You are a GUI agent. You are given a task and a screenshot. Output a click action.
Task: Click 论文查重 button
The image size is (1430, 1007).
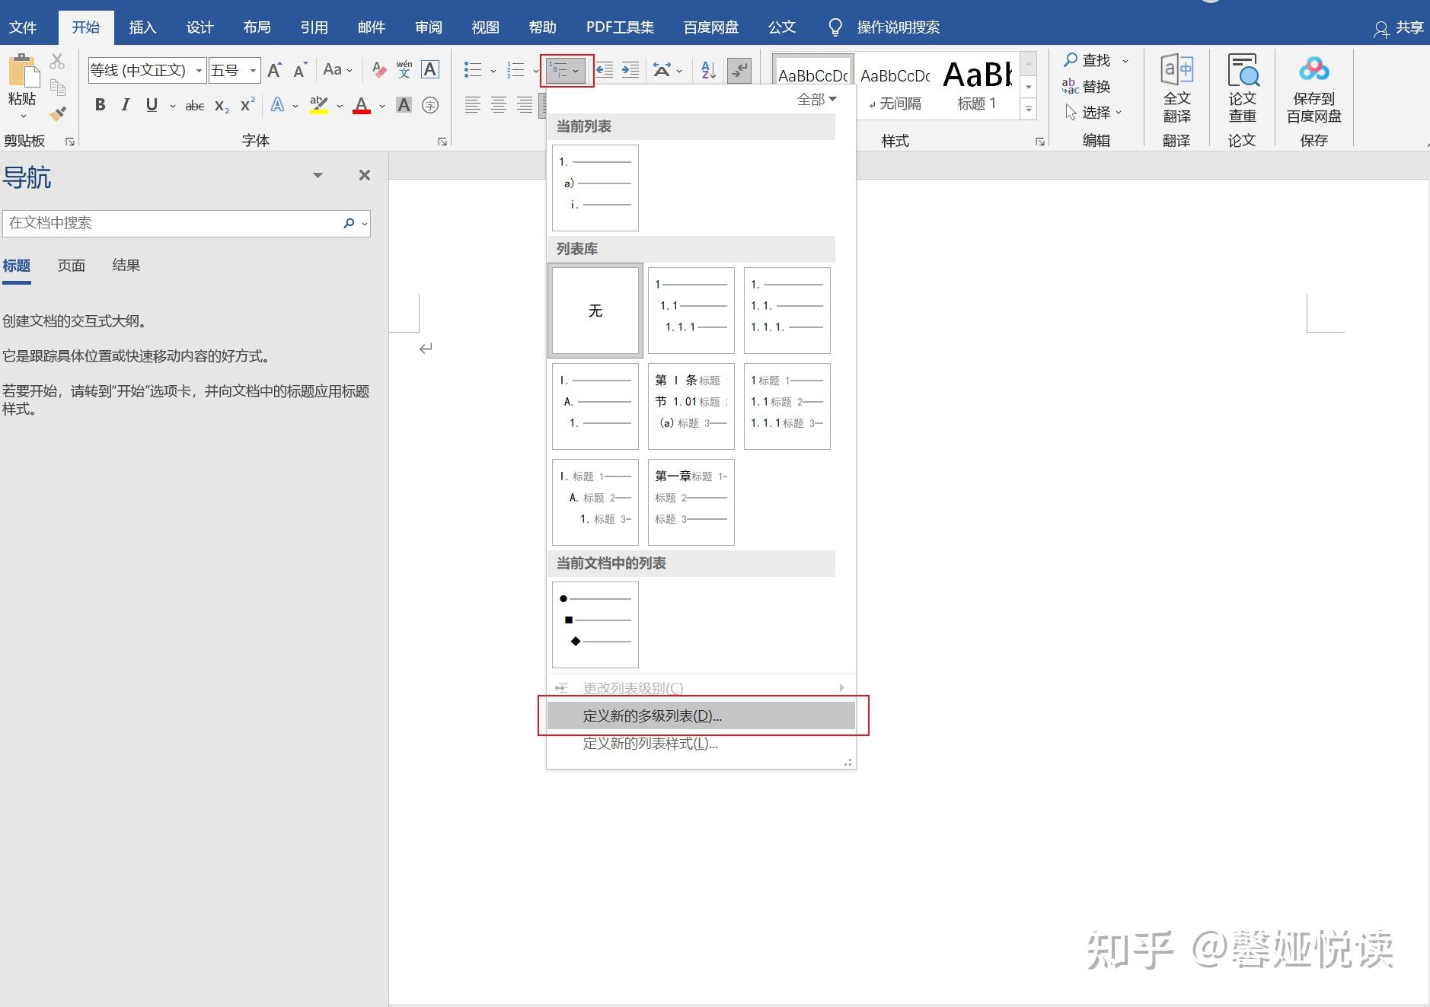coord(1242,88)
